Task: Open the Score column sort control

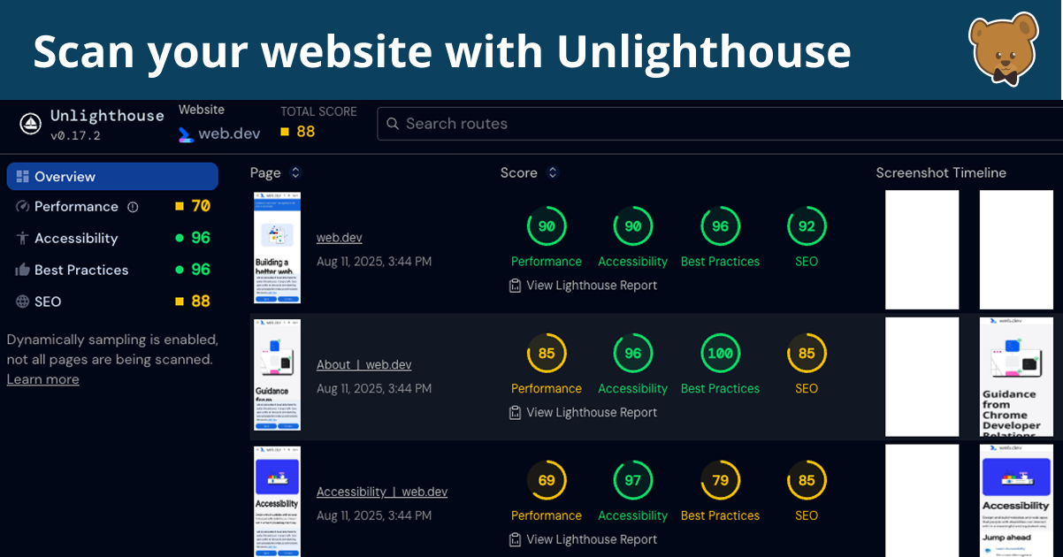Action: [552, 172]
